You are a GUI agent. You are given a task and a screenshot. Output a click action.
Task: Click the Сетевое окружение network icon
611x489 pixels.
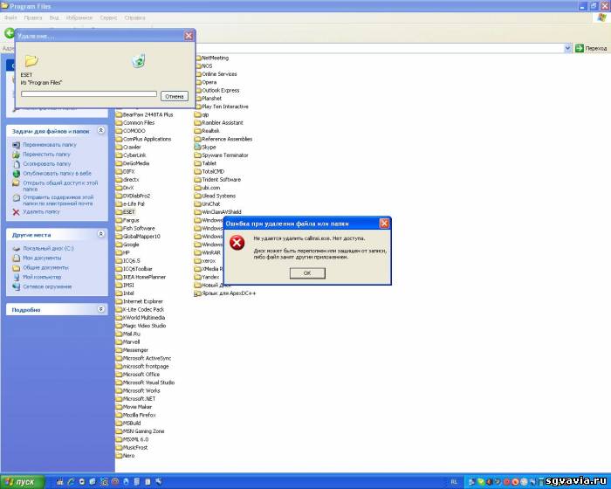pyautogui.click(x=16, y=287)
